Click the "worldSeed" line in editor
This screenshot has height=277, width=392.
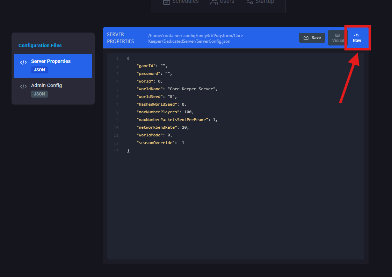(x=157, y=97)
